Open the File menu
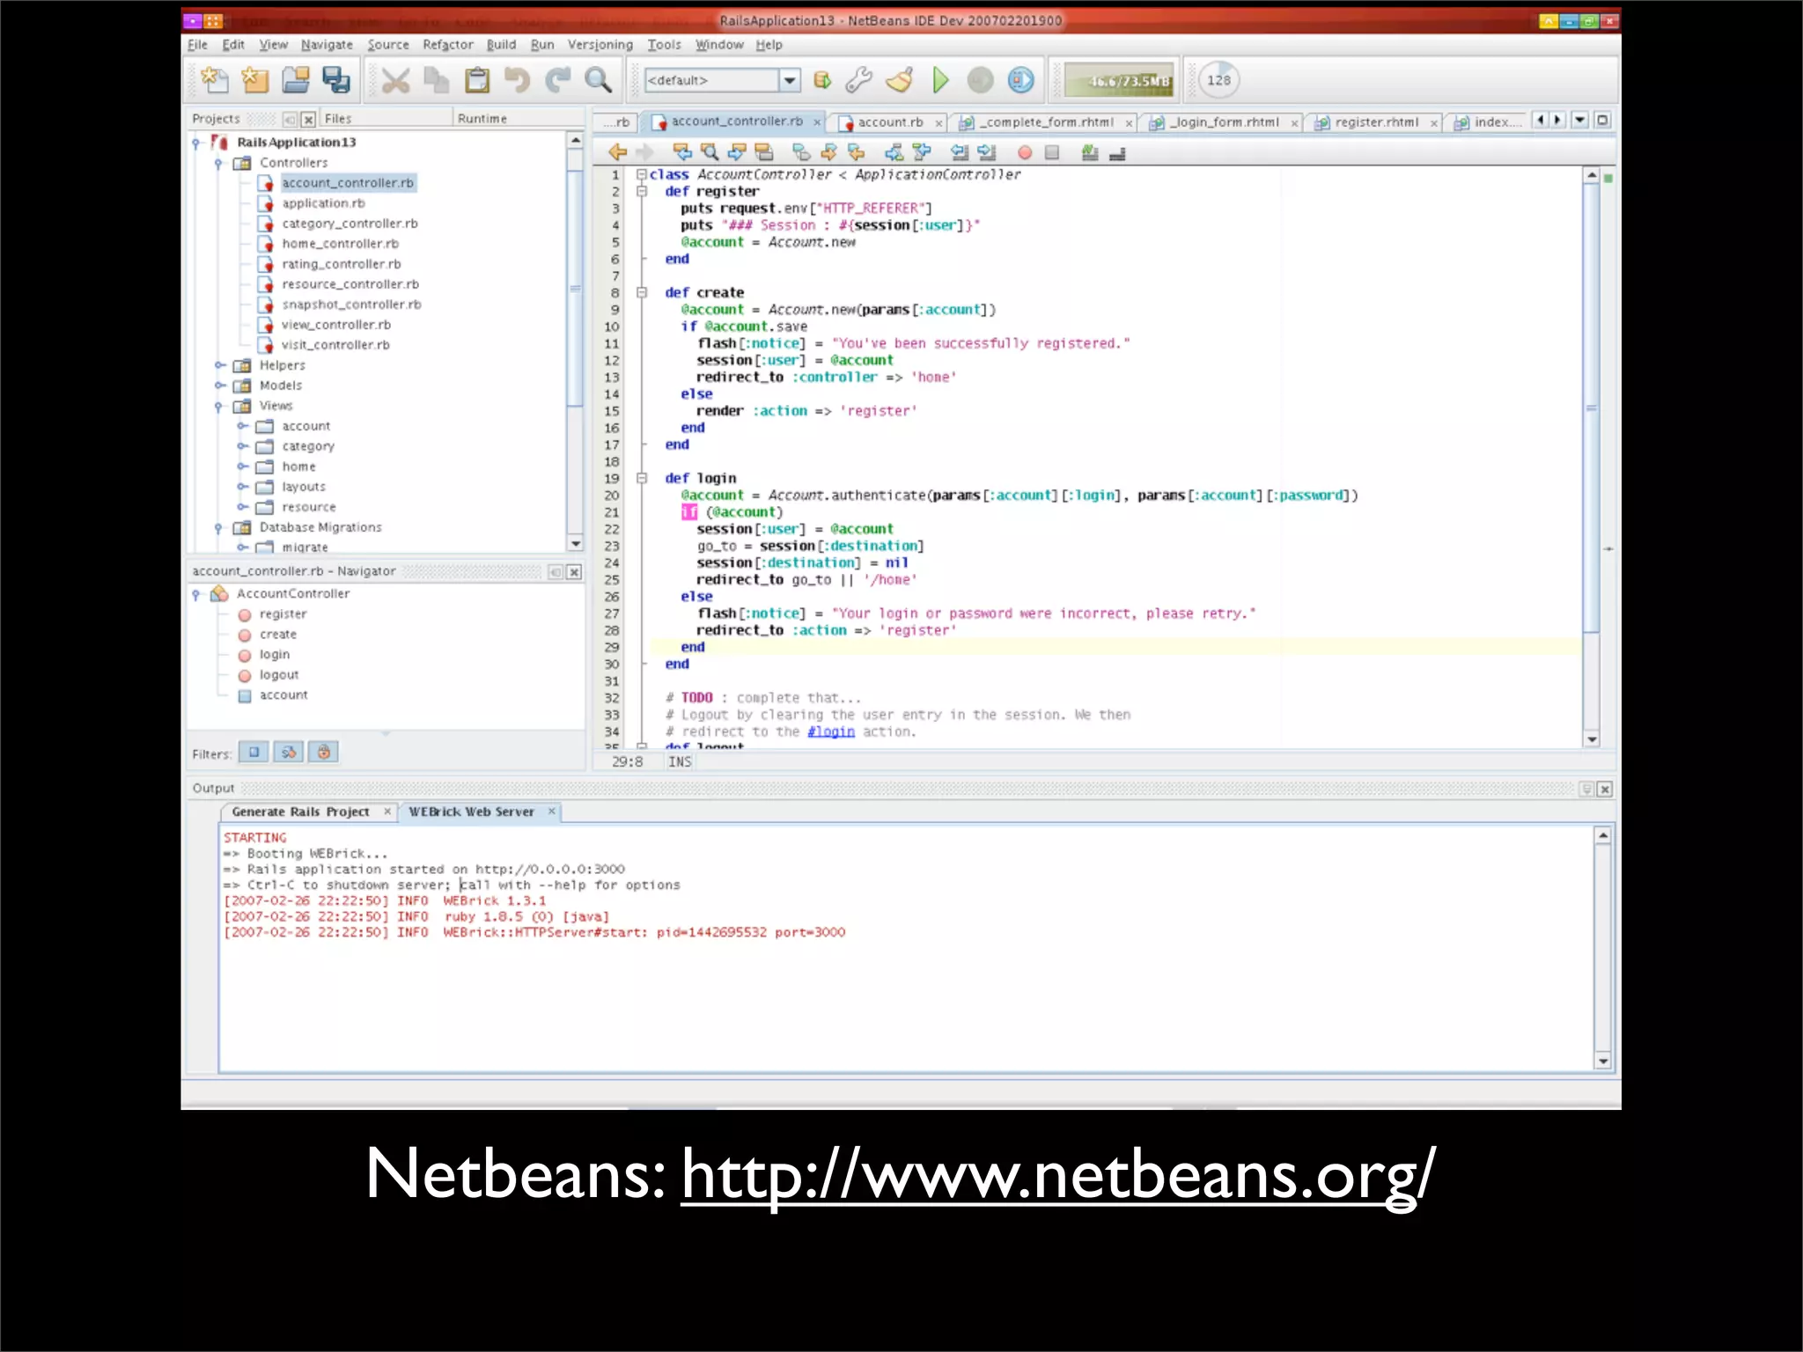 click(x=198, y=45)
